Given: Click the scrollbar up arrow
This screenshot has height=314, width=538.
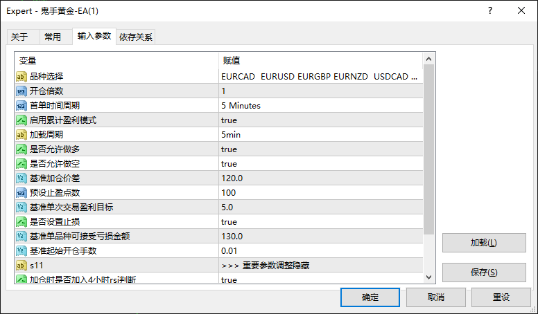Looking at the screenshot, I should pos(428,59).
